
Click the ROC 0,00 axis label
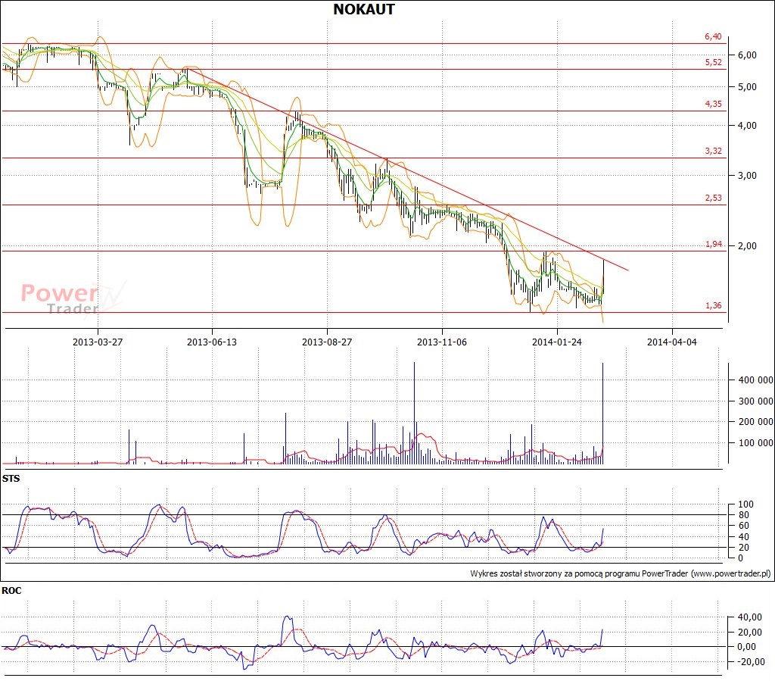coord(746,647)
